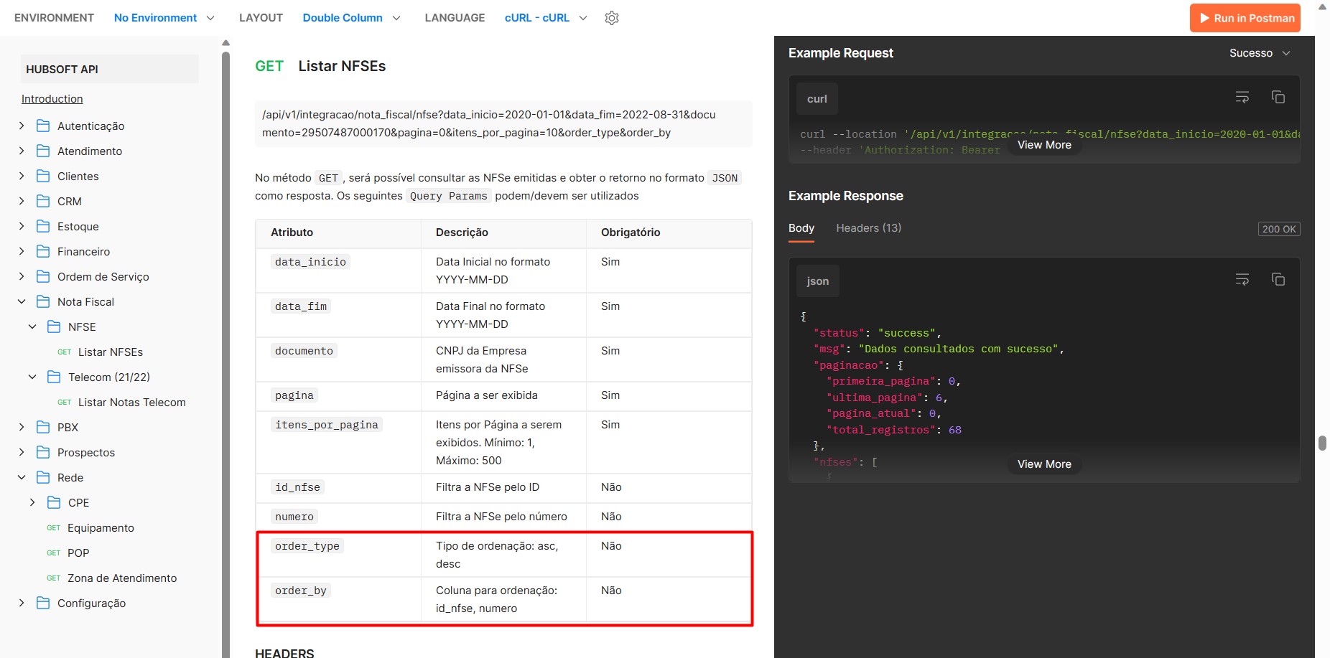
Task: Copy the json example response
Action: [x=1278, y=279]
